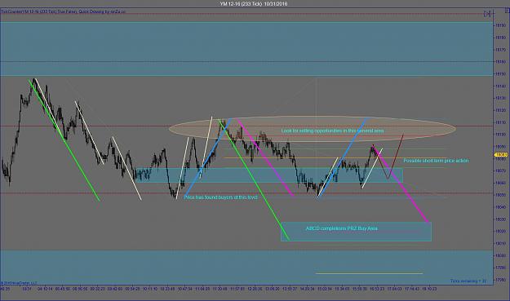
Task: Click the TickCounter indicator label at top left
Action: click(x=63, y=11)
